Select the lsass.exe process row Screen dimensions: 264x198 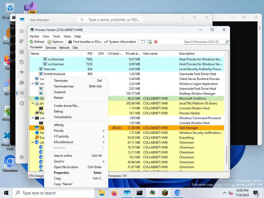[127, 69]
